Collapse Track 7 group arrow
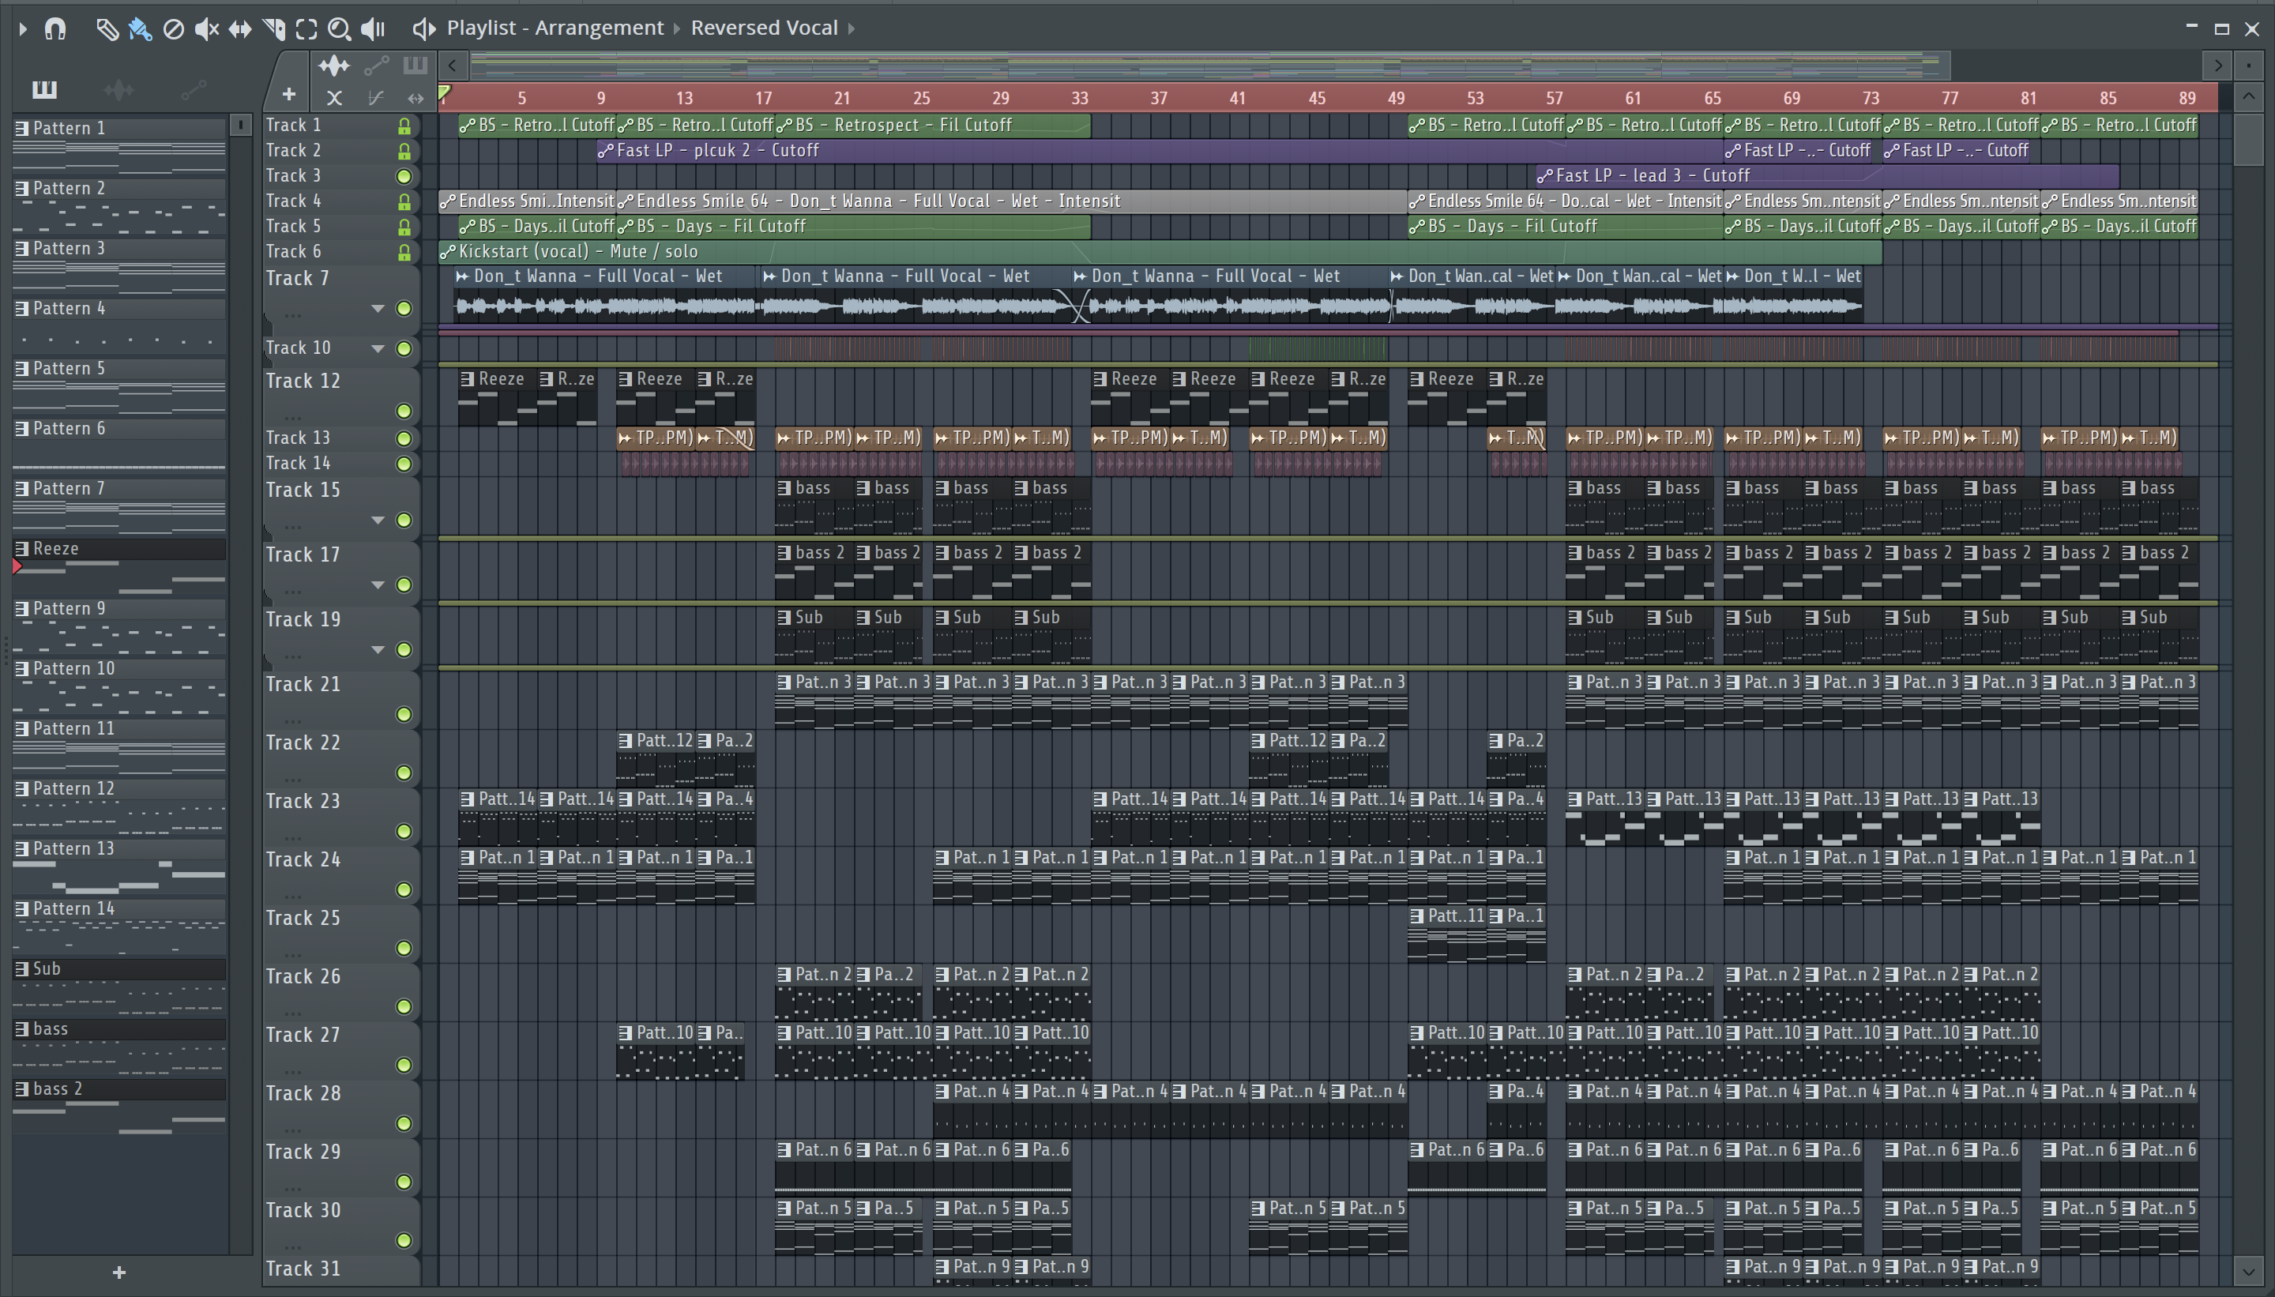The height and width of the screenshot is (1297, 2275). click(378, 308)
